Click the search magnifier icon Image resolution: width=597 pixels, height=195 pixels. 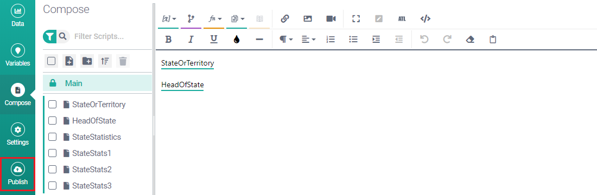tap(63, 36)
